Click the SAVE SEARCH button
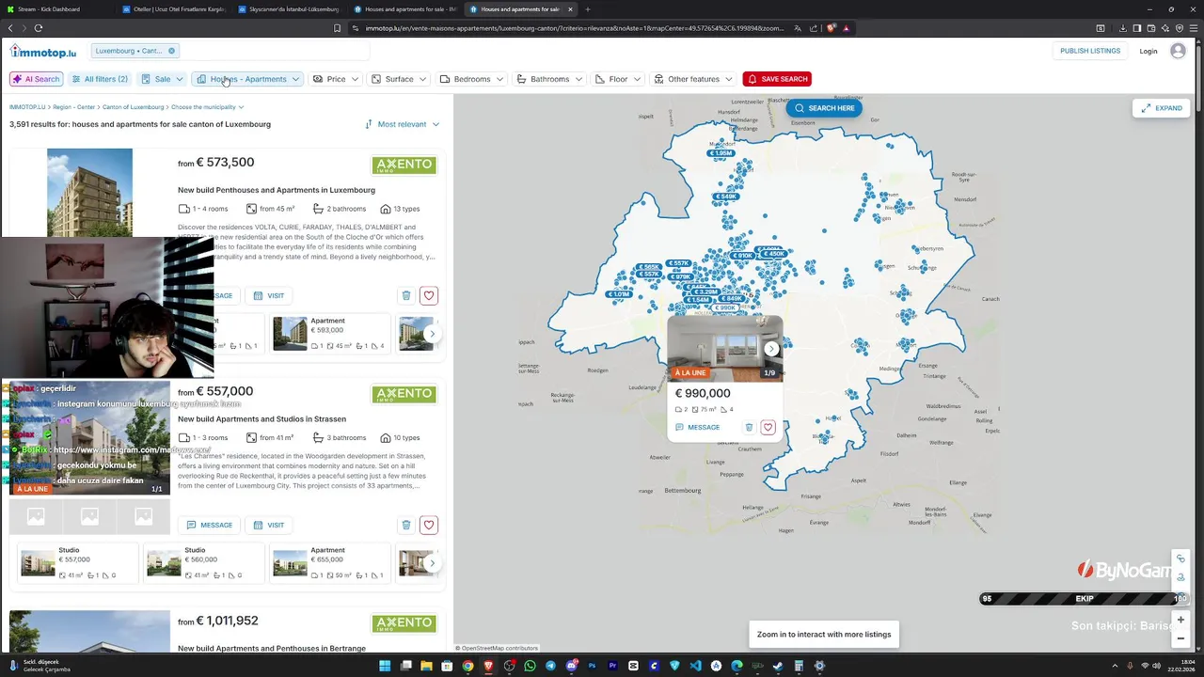 [777, 79]
